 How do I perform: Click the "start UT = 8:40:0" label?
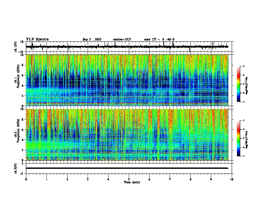[159, 39]
